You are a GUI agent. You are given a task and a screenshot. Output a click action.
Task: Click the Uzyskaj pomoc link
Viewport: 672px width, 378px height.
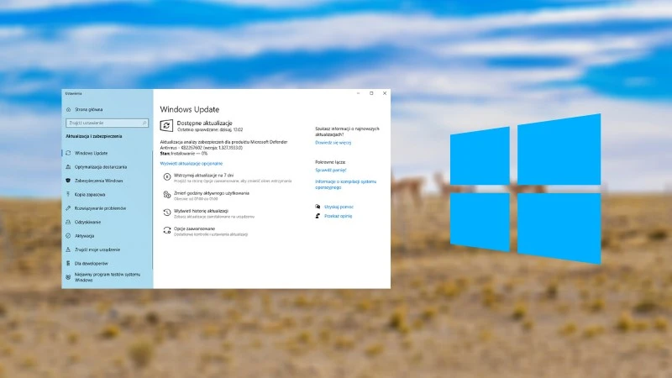[339, 207]
